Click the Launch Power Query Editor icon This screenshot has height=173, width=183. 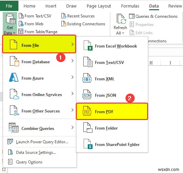coord(10,142)
